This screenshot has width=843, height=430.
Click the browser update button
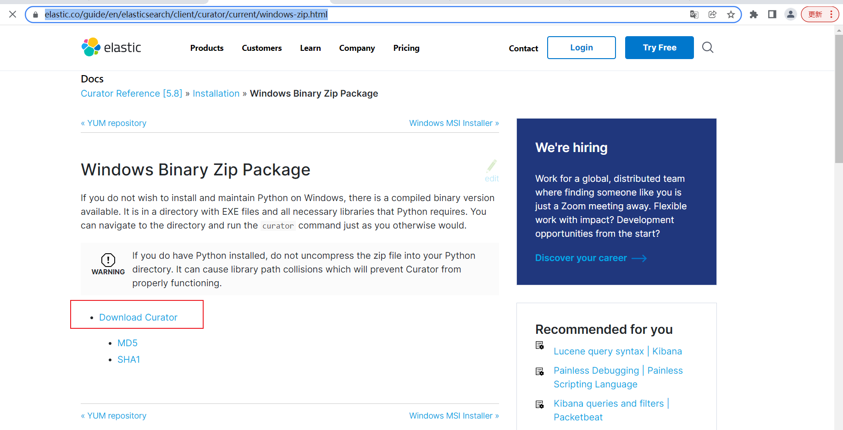(x=820, y=15)
